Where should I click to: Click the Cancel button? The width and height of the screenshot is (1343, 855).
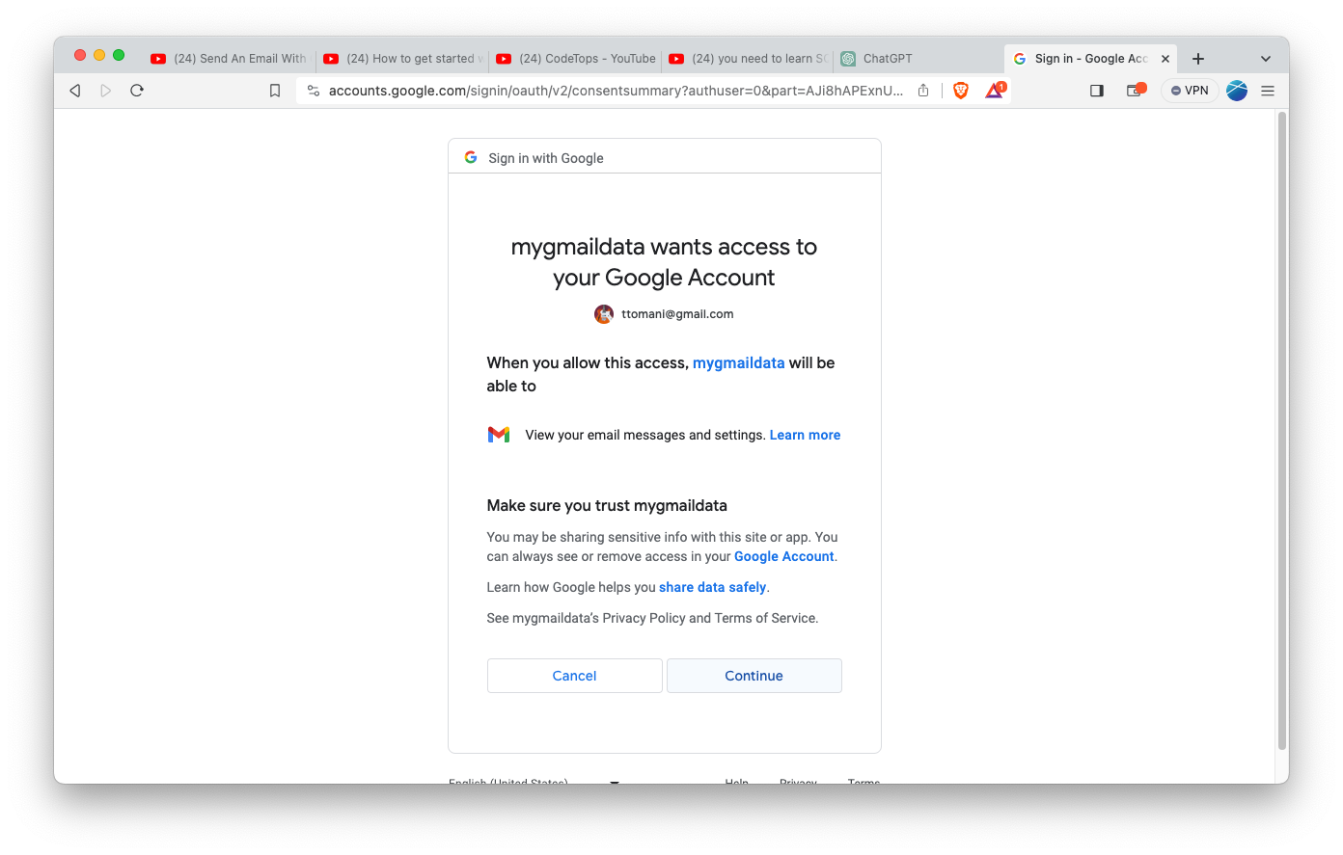click(x=575, y=676)
